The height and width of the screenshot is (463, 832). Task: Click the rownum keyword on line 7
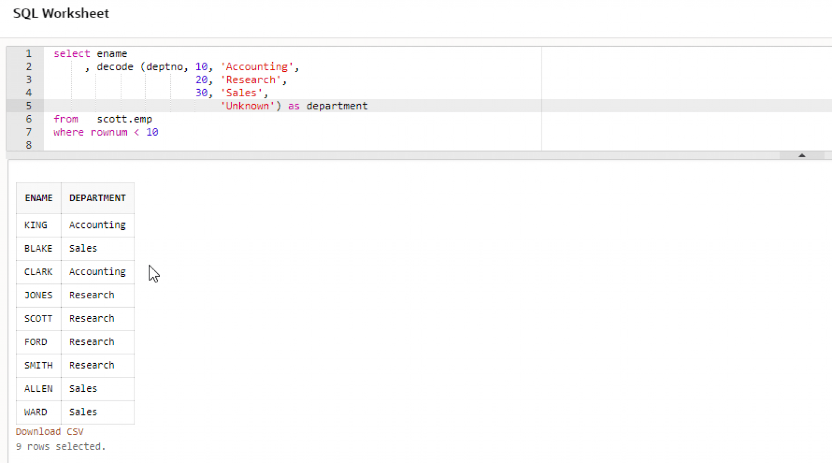109,133
